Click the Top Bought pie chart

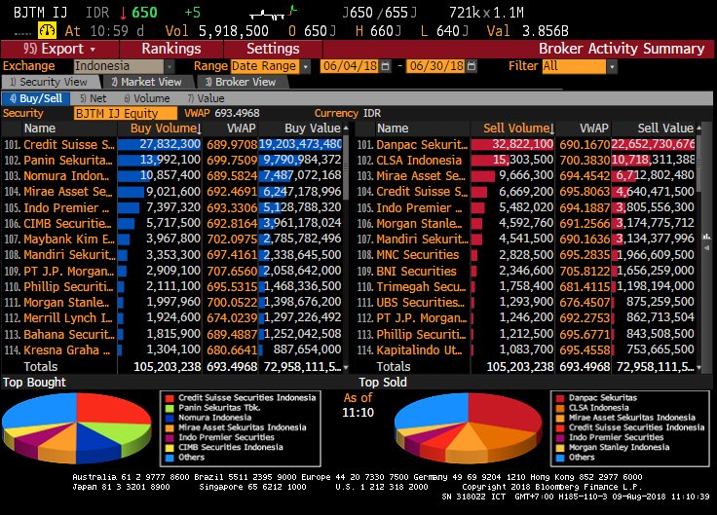78,427
